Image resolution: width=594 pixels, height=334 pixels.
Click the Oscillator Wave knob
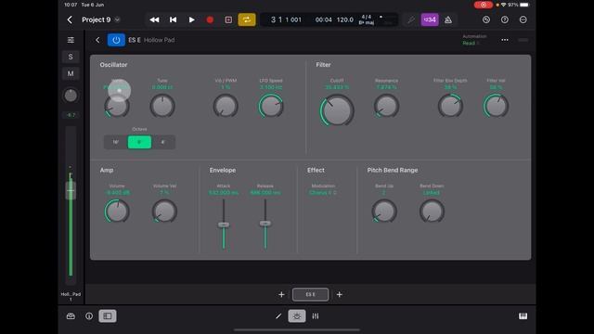117,107
